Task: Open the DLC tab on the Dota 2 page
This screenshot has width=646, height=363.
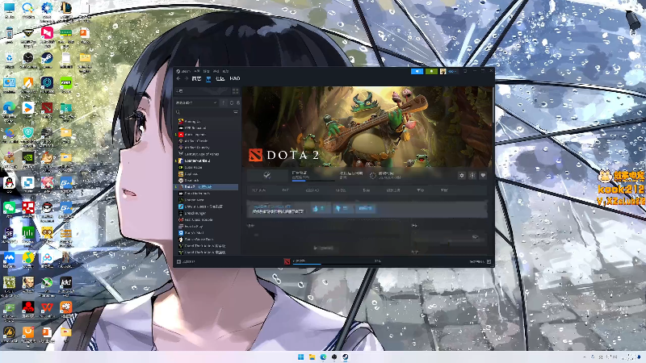Action: tap(286, 190)
